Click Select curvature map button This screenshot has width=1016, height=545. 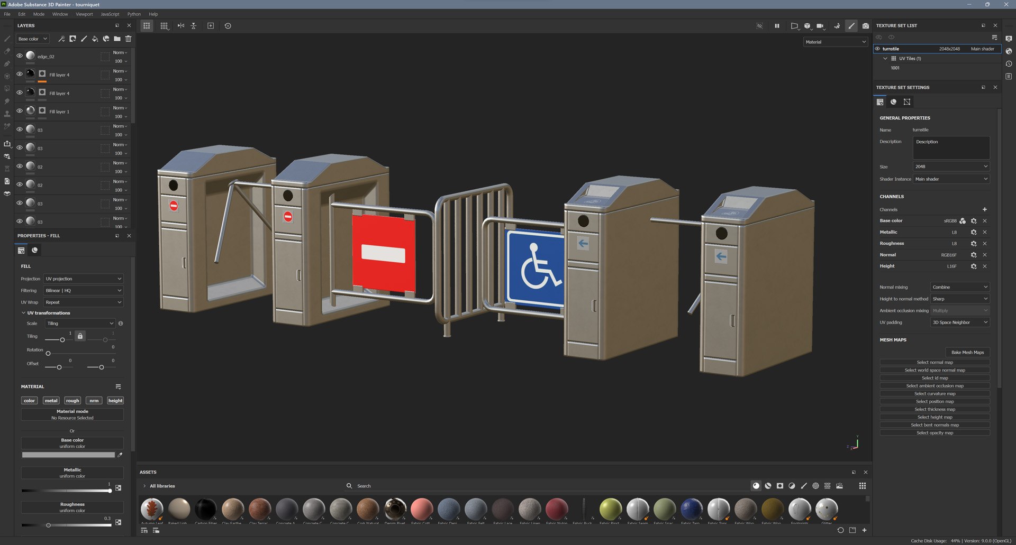935,394
